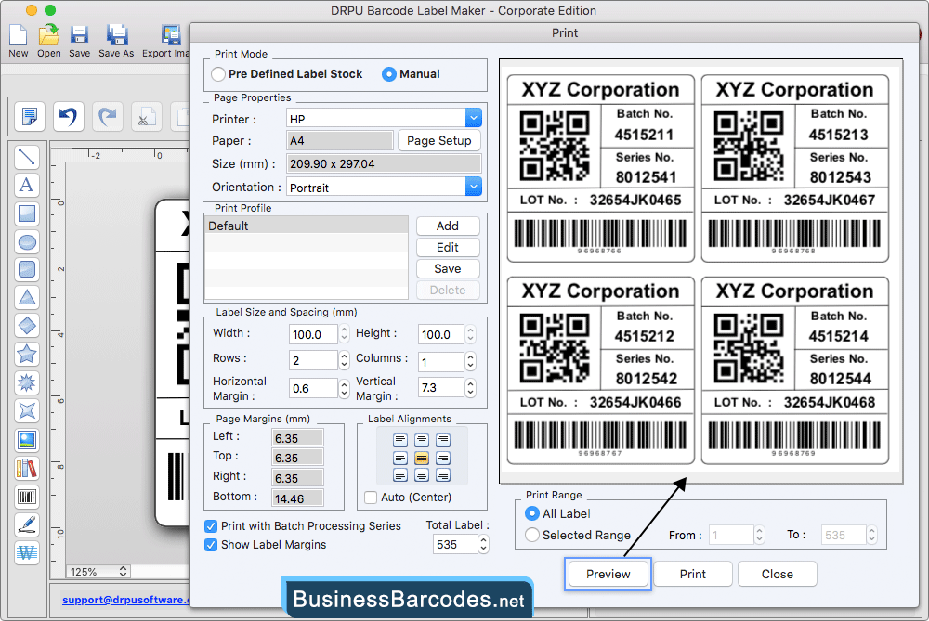
Task: Select the starburst shape tool
Action: pyautogui.click(x=27, y=382)
